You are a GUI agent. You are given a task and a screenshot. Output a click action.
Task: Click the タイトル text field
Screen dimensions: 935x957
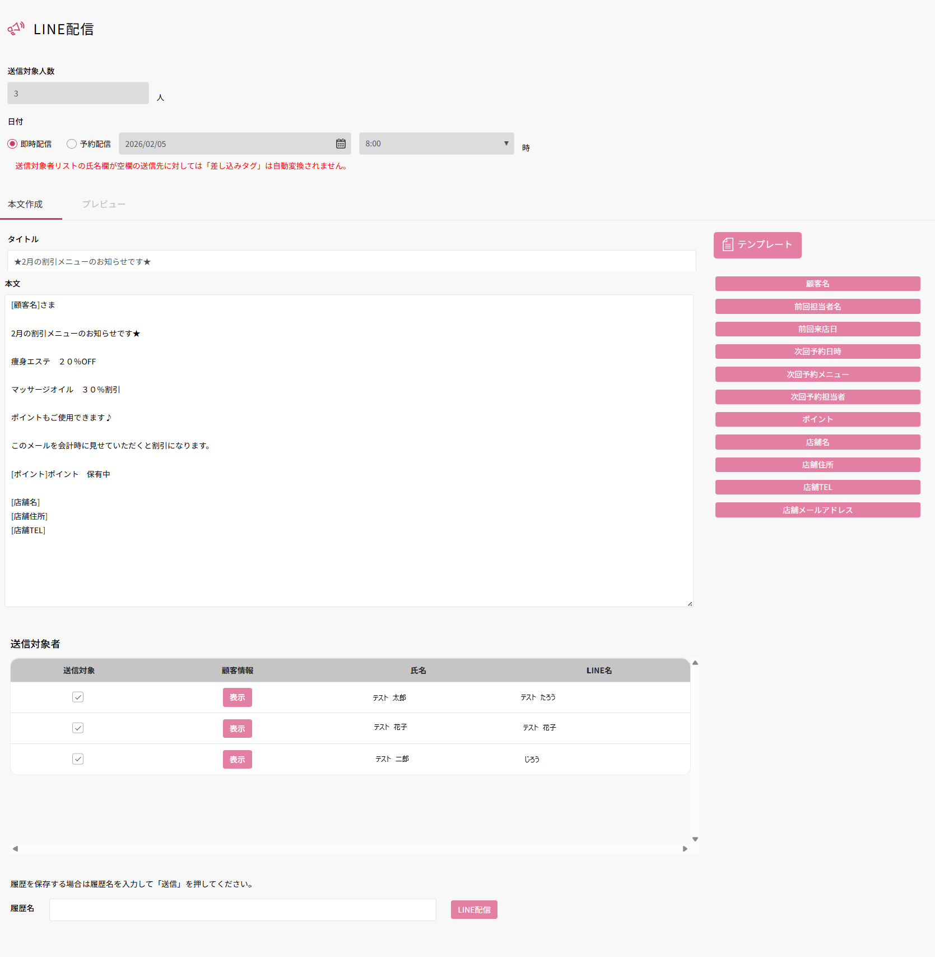coord(351,261)
